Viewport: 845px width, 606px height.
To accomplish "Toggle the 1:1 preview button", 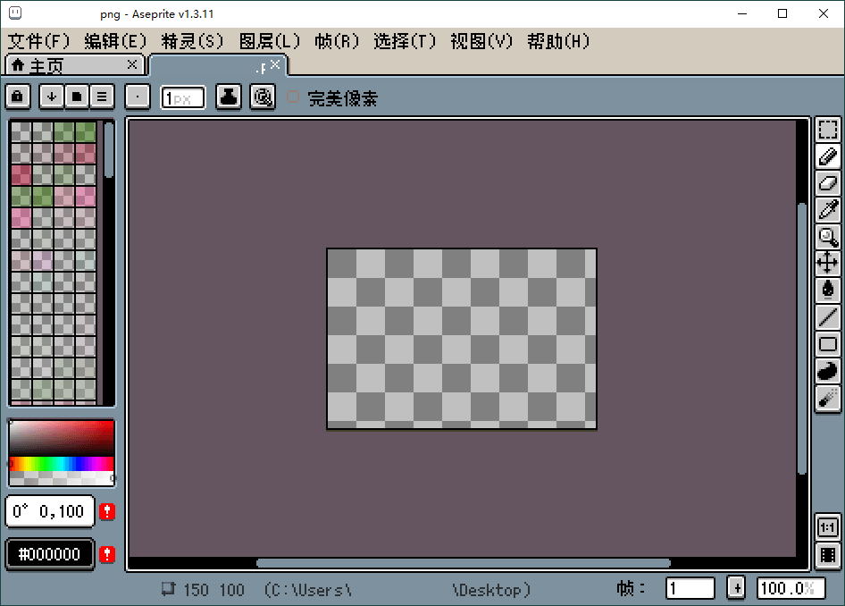I will click(828, 527).
